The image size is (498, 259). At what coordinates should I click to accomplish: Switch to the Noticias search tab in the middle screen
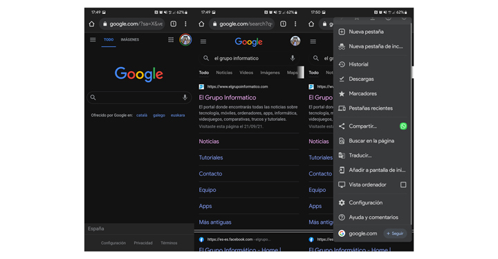[224, 73]
